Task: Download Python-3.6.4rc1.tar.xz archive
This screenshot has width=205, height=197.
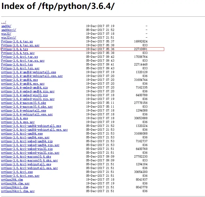Action: 19,57
